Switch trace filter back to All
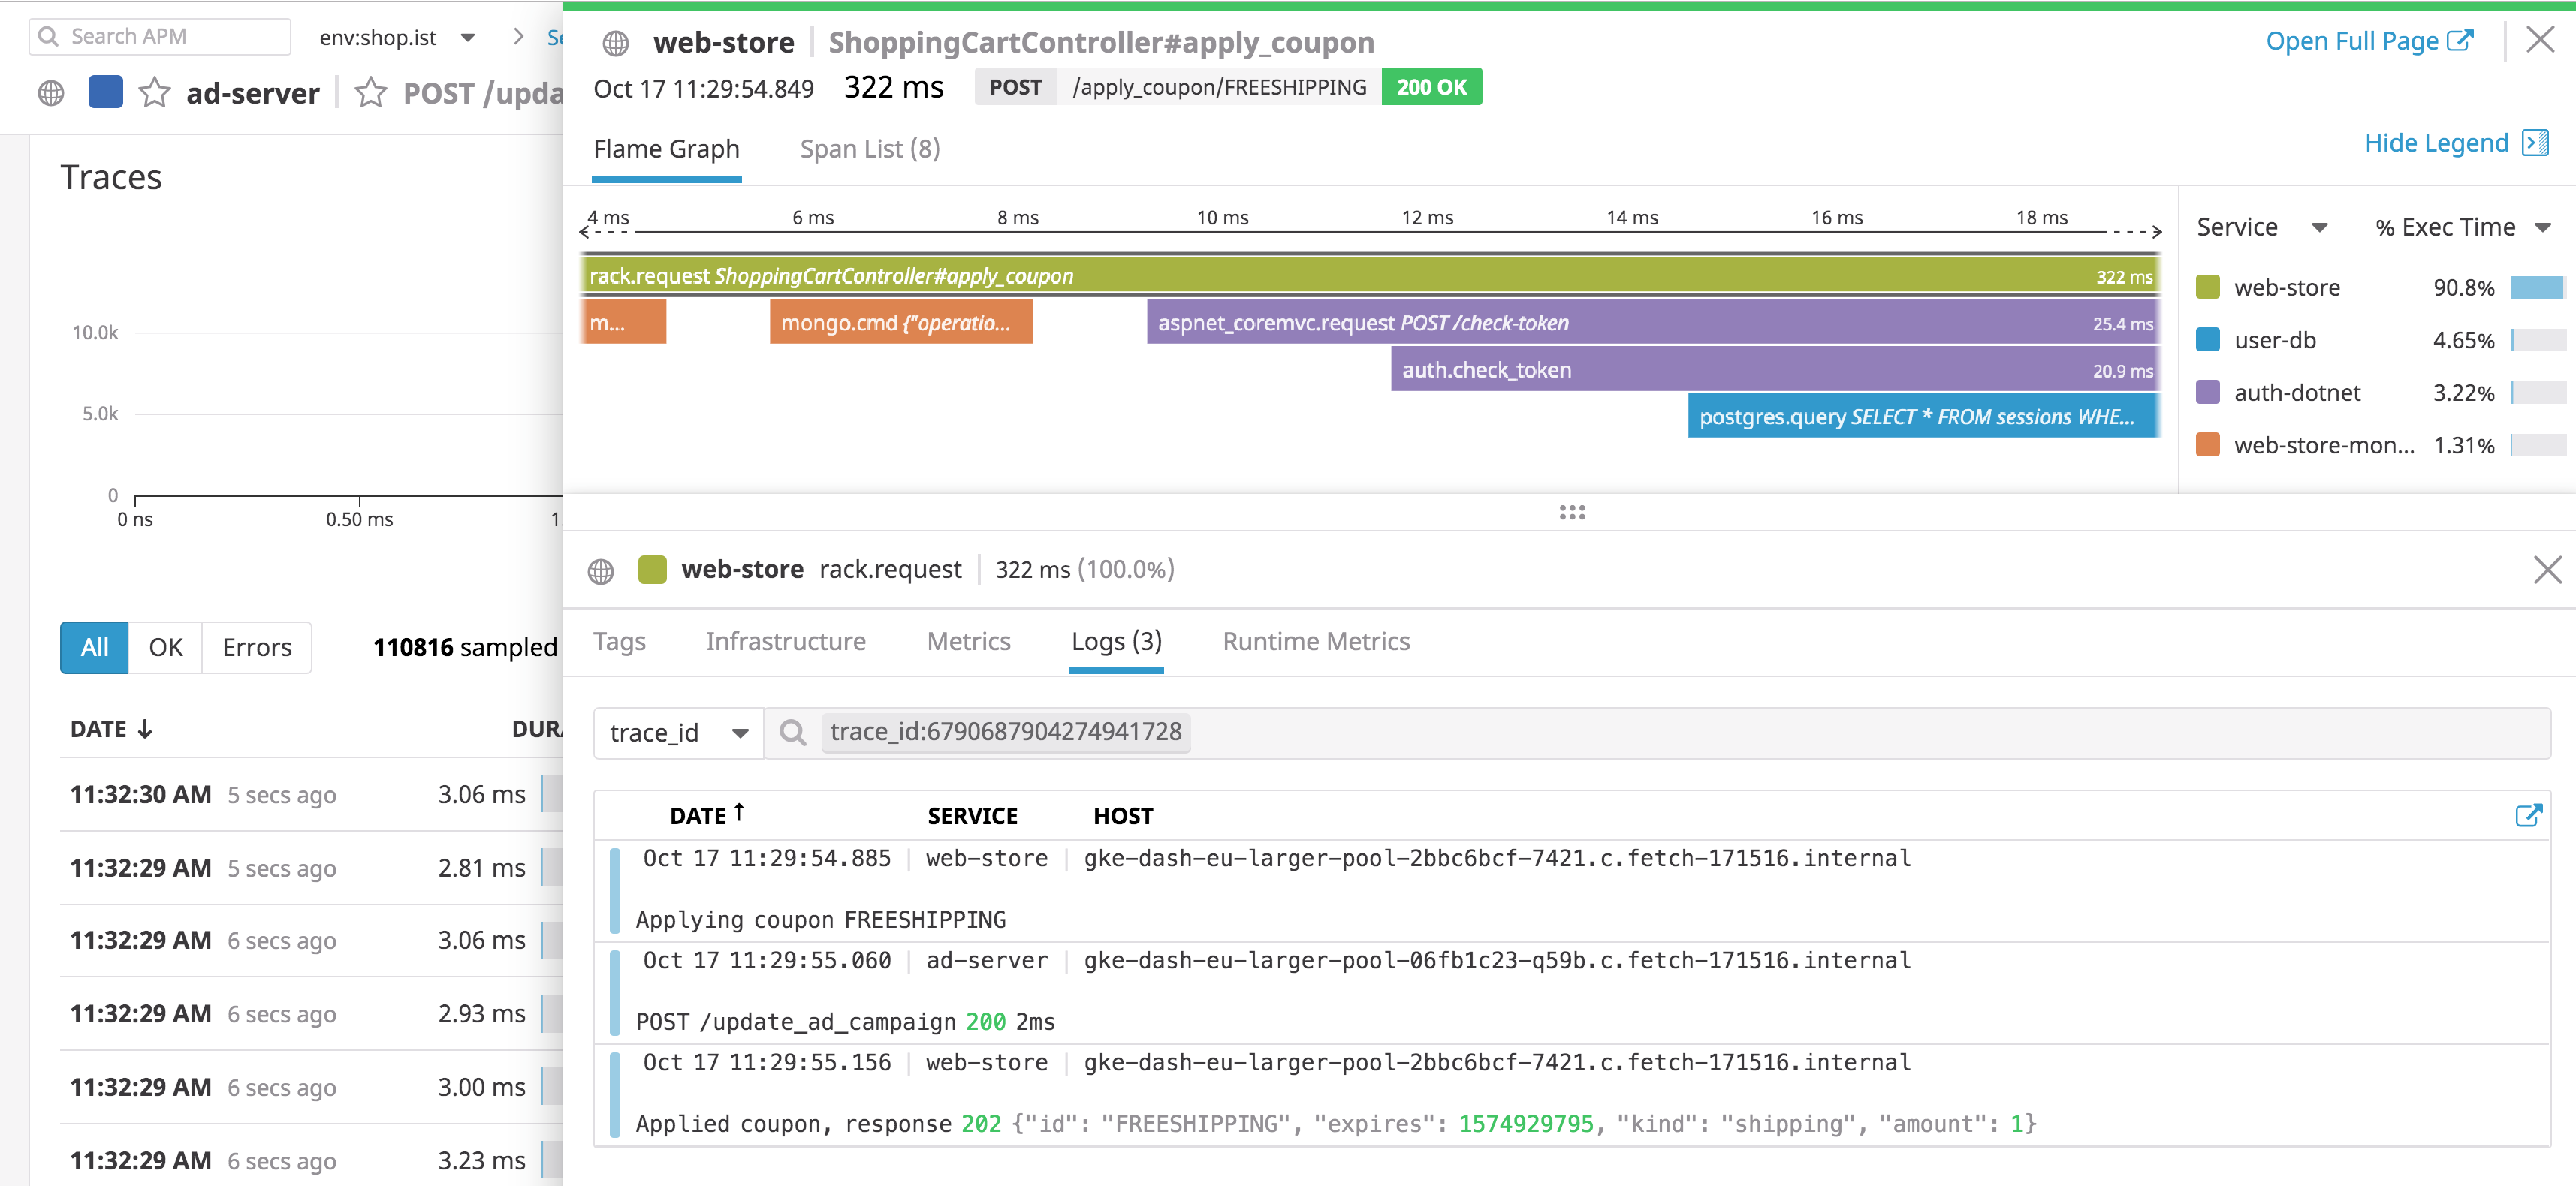The height and width of the screenshot is (1186, 2576). 93,648
